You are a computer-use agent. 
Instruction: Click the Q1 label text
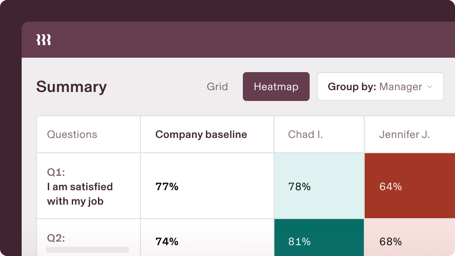coord(56,172)
